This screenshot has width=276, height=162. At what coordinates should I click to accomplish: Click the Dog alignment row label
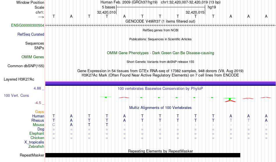click(41, 129)
